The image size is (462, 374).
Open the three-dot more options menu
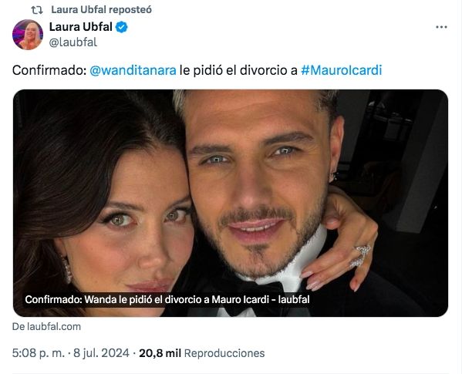[x=441, y=27]
